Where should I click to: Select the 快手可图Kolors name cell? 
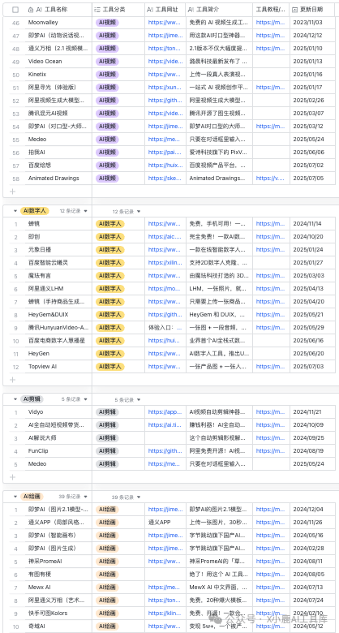coord(58,614)
